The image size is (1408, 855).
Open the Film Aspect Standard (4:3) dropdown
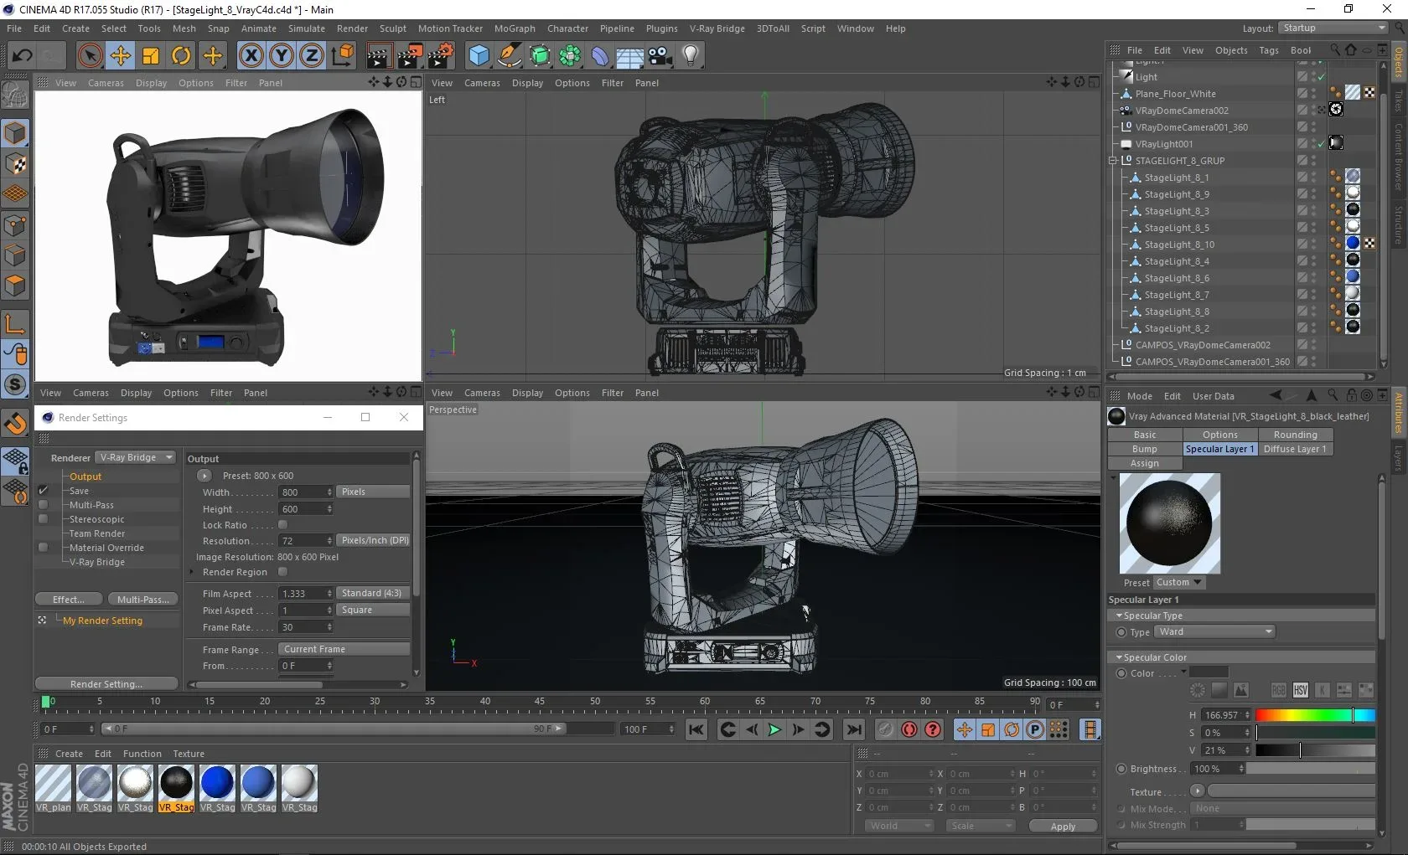coord(373,593)
